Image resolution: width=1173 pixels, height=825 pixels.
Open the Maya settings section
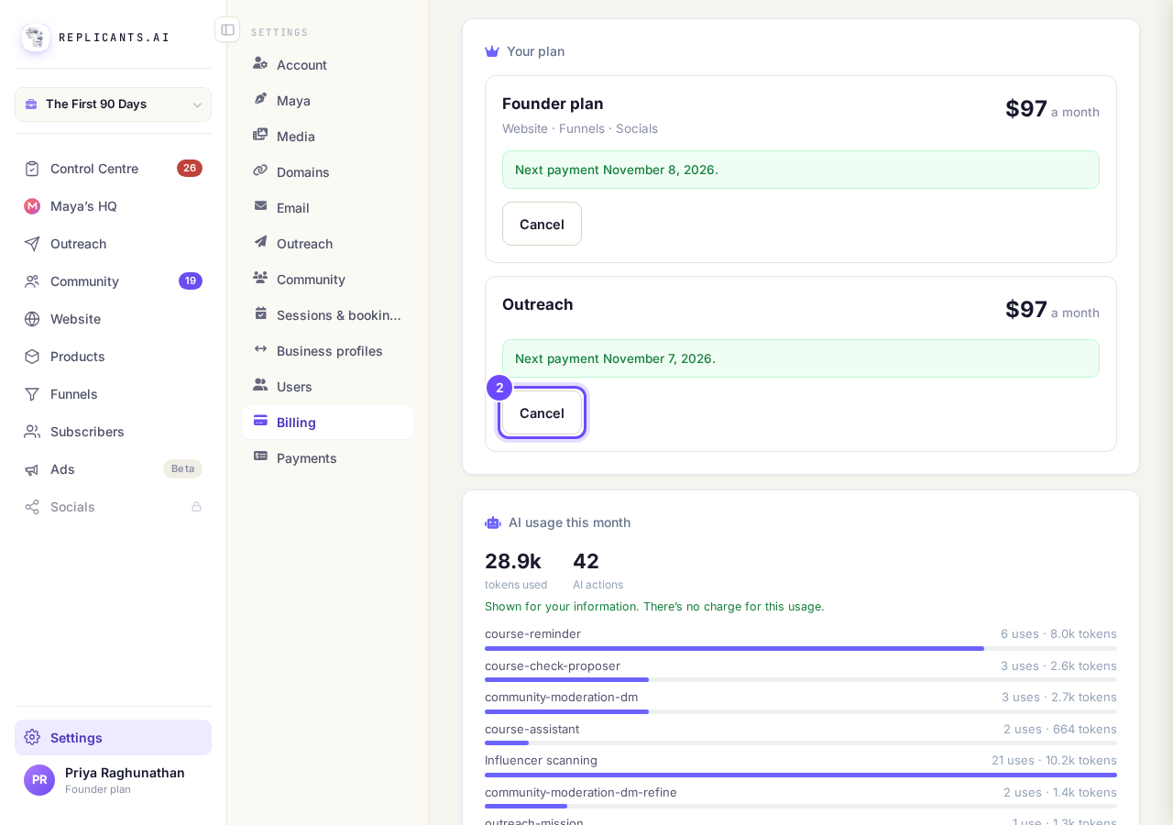pyautogui.click(x=327, y=100)
